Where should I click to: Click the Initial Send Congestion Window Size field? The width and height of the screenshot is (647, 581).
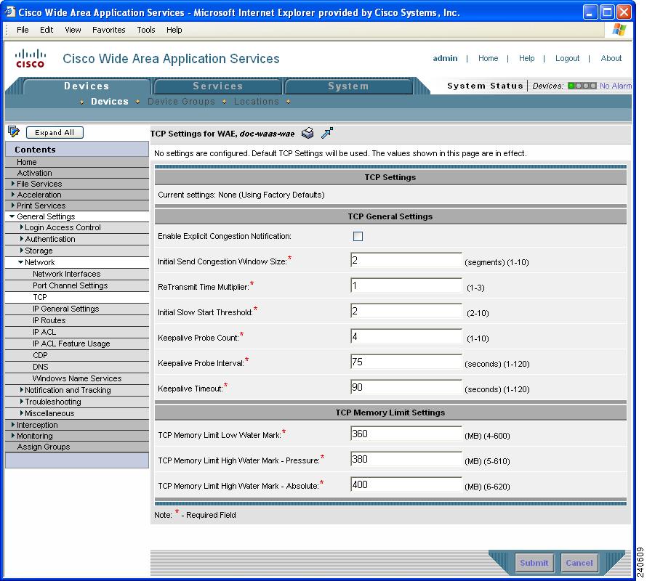coord(407,260)
